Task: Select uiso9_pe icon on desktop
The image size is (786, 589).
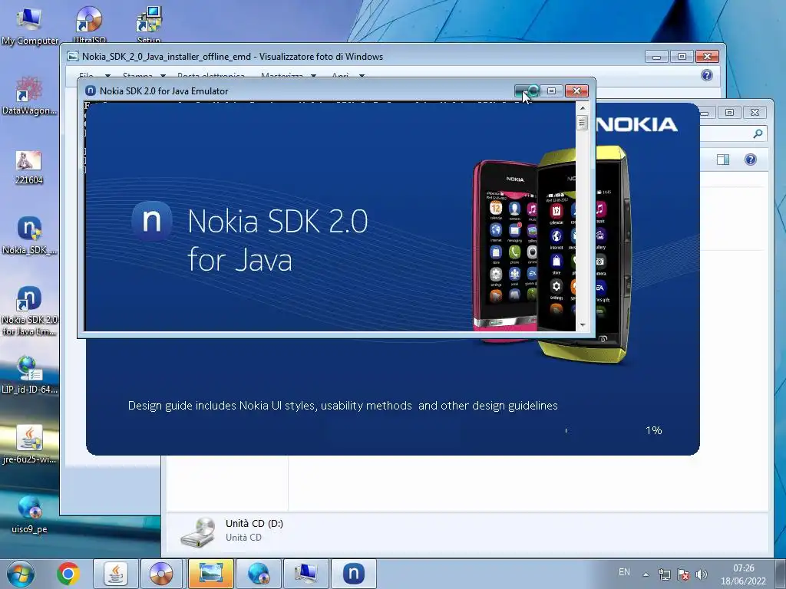Action: (29, 514)
